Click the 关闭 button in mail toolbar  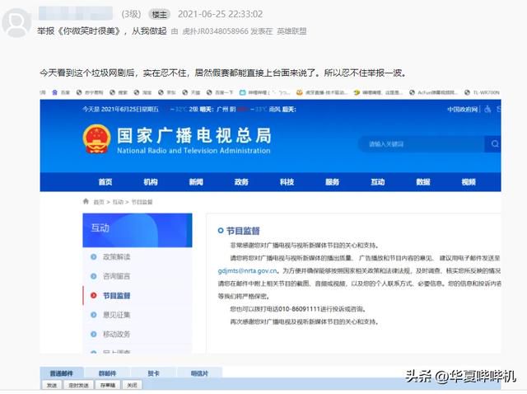point(133,385)
